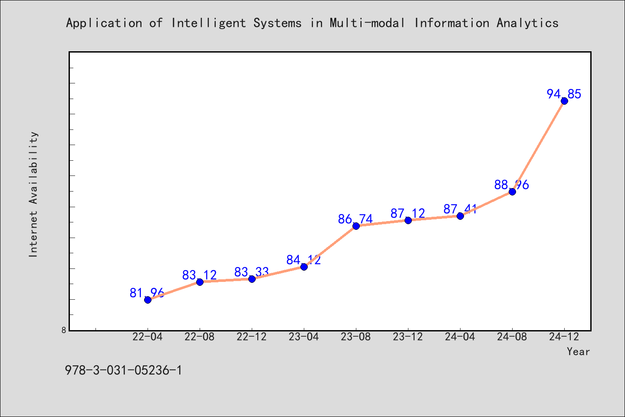Click the value label 88.96
This screenshot has height=417, width=625.
[x=512, y=185]
